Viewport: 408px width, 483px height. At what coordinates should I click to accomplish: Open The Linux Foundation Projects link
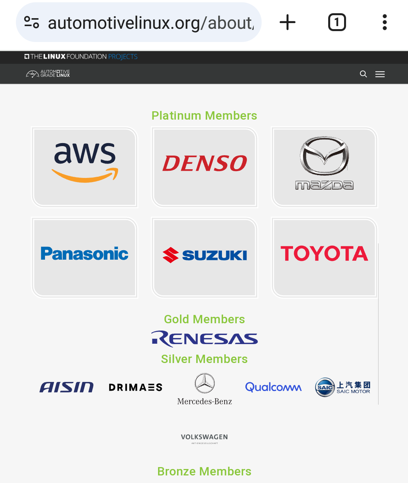[x=81, y=57]
